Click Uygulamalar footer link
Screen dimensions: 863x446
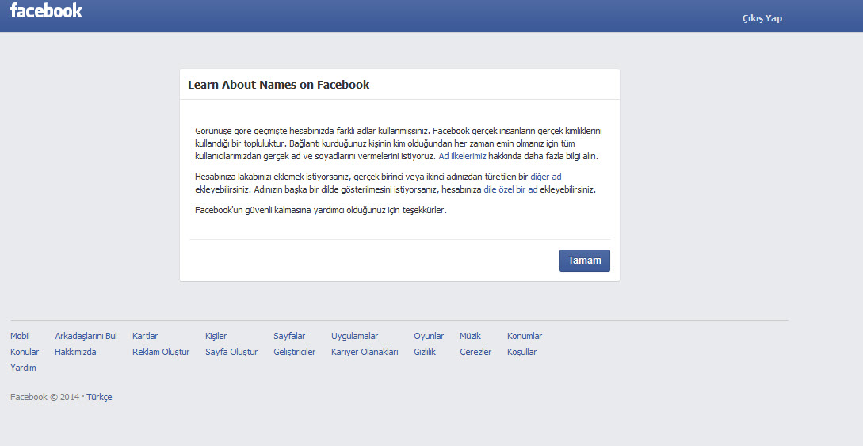click(354, 336)
